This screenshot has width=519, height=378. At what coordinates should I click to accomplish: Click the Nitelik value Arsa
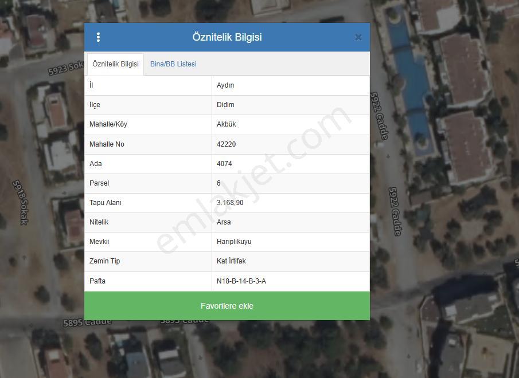[x=224, y=222]
